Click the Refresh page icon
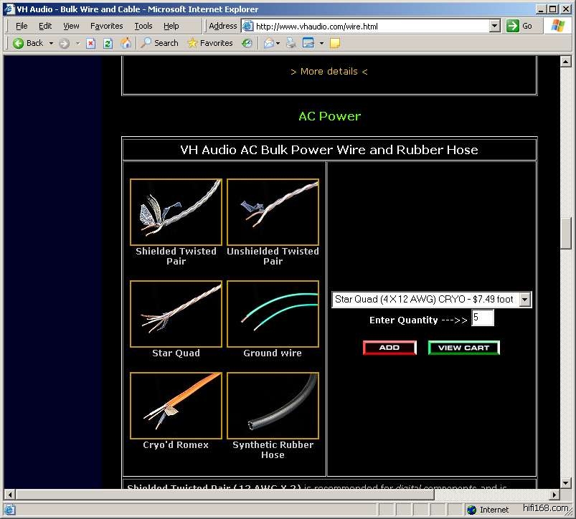 [x=108, y=43]
